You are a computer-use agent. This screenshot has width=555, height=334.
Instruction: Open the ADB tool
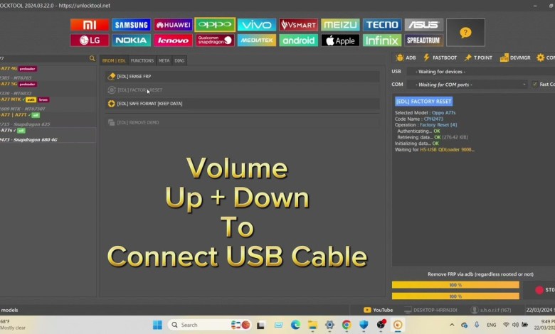click(x=406, y=58)
